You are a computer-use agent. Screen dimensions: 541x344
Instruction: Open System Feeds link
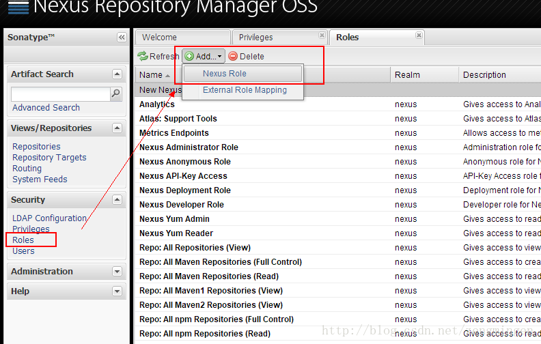coord(40,180)
